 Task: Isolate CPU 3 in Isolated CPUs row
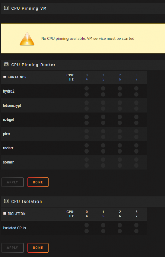pyautogui.click(x=136, y=225)
